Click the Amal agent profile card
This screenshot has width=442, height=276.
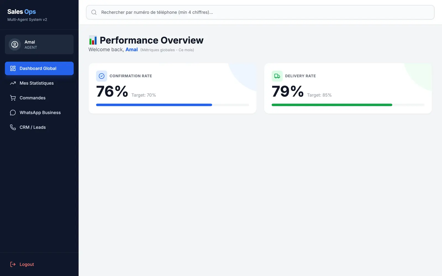39,44
